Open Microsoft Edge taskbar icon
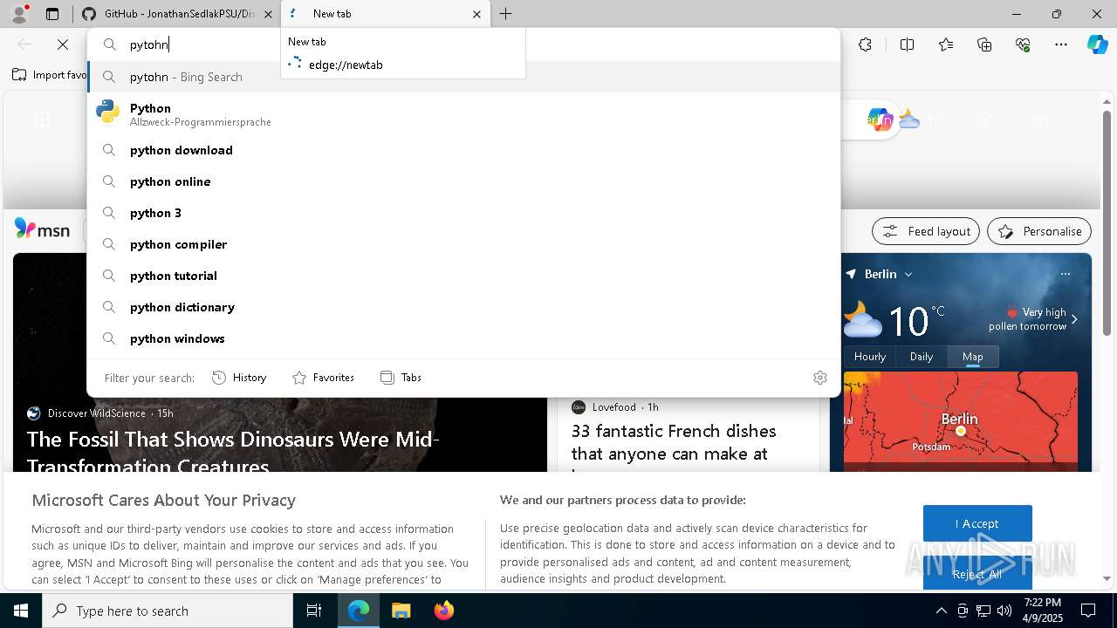 [x=359, y=611]
